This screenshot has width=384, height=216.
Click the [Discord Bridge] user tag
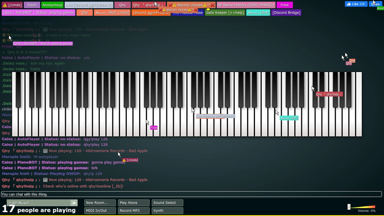pyautogui.click(x=286, y=12)
